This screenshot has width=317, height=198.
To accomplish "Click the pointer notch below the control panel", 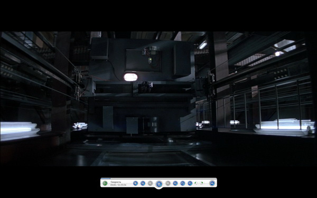I will point(159,188).
